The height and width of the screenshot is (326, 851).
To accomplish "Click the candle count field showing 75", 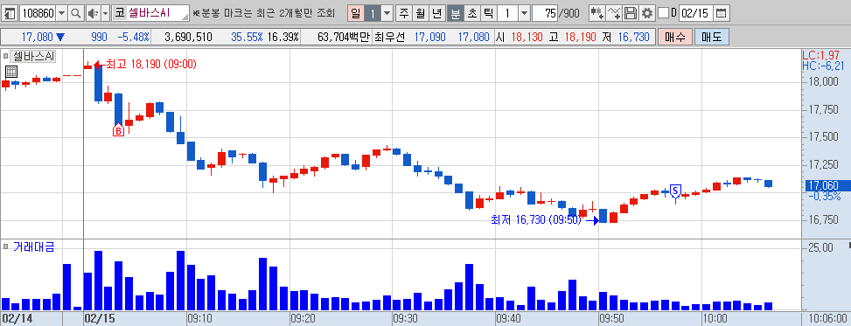I will tap(545, 13).
